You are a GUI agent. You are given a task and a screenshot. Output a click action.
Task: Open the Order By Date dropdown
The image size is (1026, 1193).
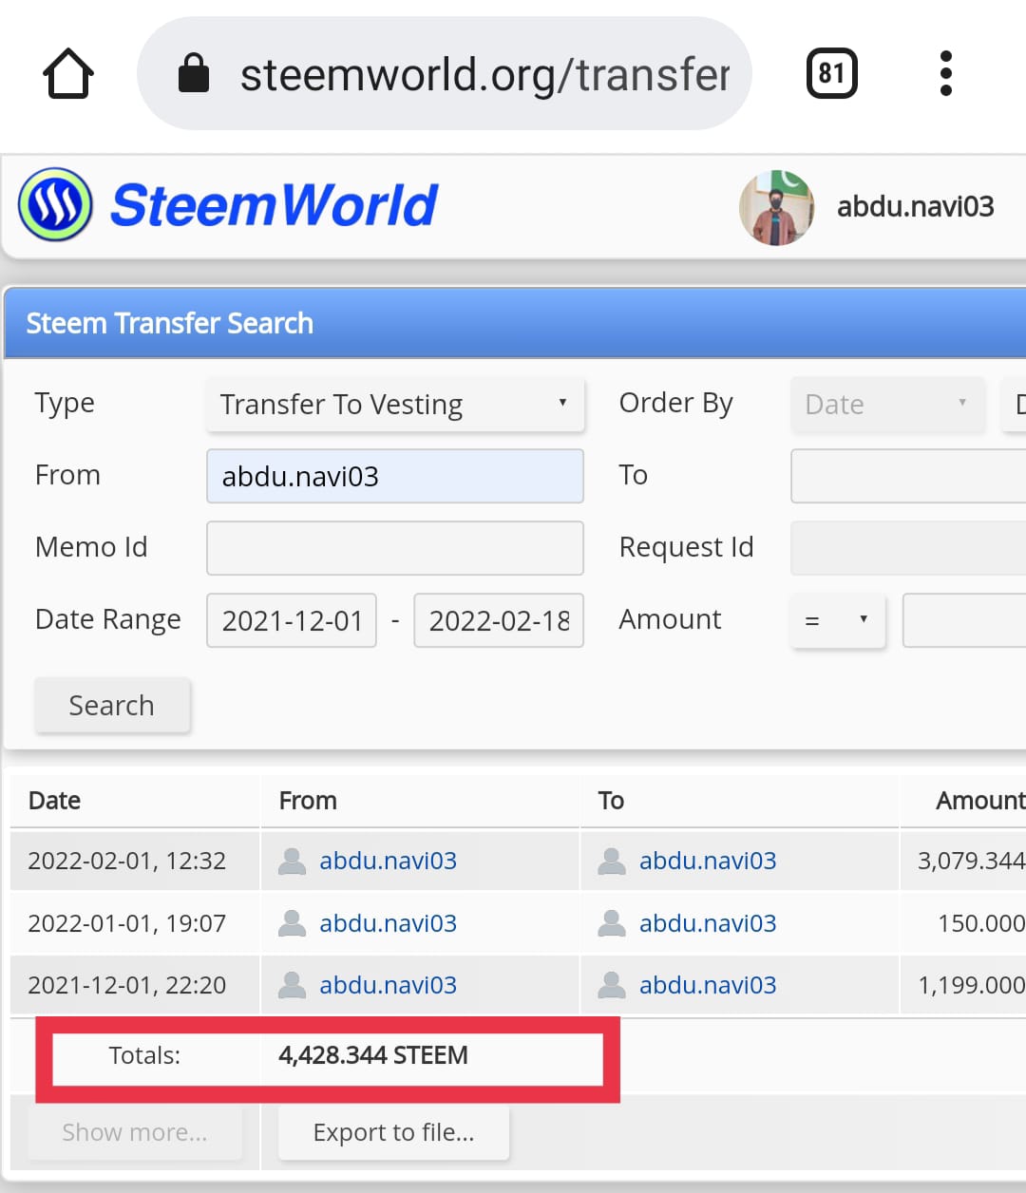(x=888, y=405)
